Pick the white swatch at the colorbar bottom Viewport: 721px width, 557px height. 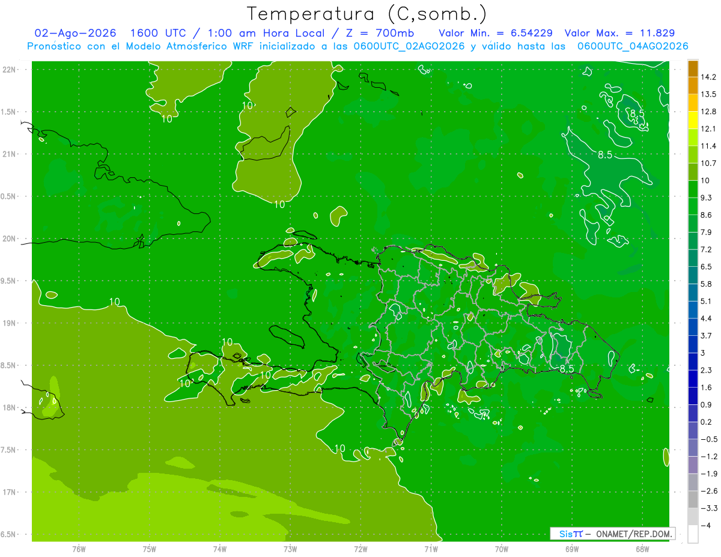click(693, 534)
